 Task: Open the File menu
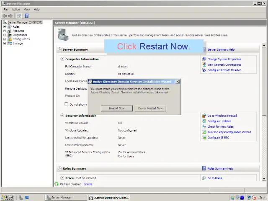[5, 9]
